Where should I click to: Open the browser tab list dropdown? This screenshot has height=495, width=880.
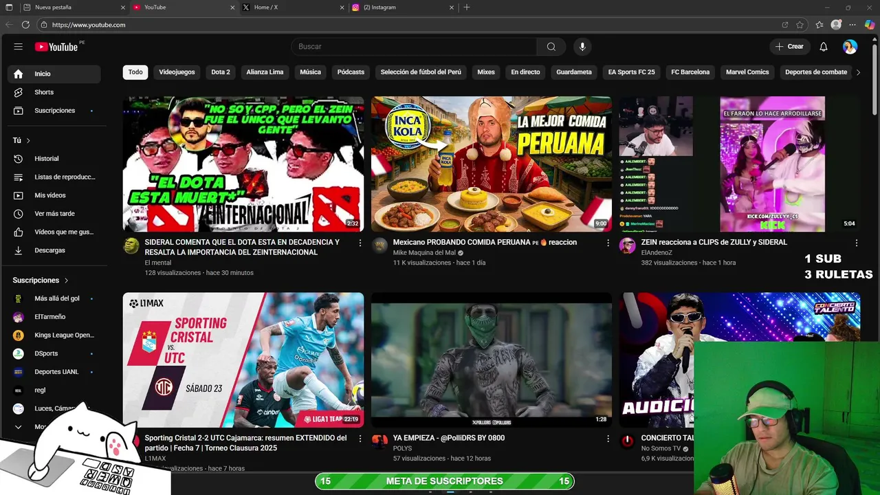click(x=9, y=8)
